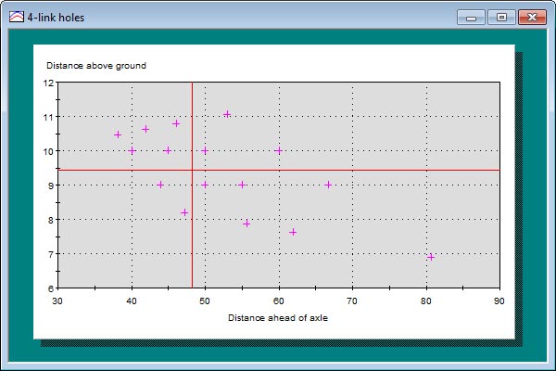Image resolution: width=556 pixels, height=371 pixels.
Task: Close the 4-link holes window
Action: coord(532,17)
